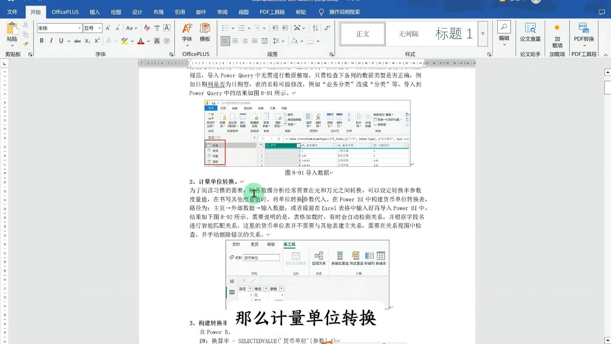This screenshot has height=344, width=611.
Task: Toggle center paragraph alignment
Action: [x=235, y=41]
